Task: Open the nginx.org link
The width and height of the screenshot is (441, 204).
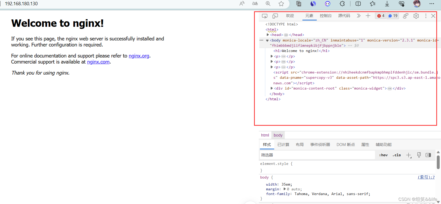Action: pos(139,56)
